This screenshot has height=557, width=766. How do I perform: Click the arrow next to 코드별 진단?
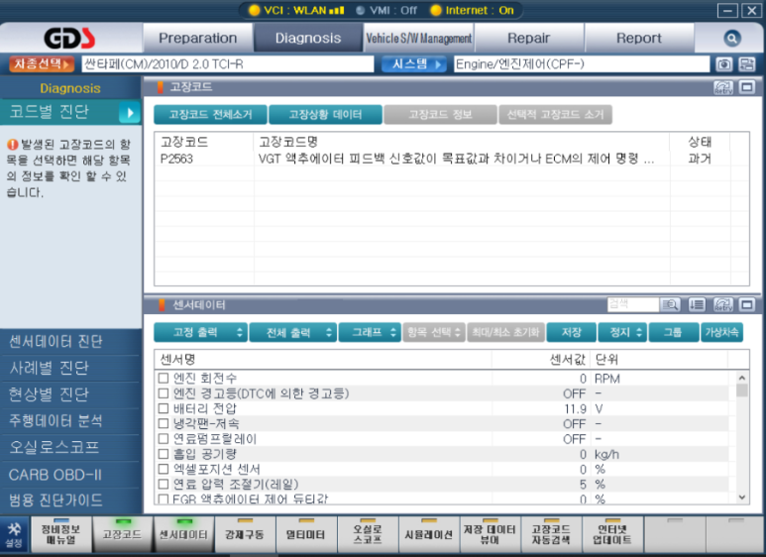click(x=130, y=113)
